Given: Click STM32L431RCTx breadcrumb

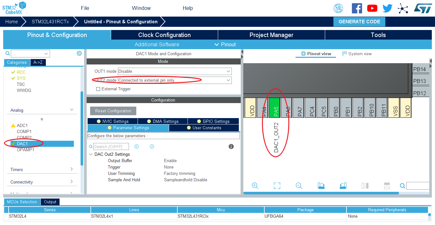Looking at the screenshot, I should click(x=50, y=22).
